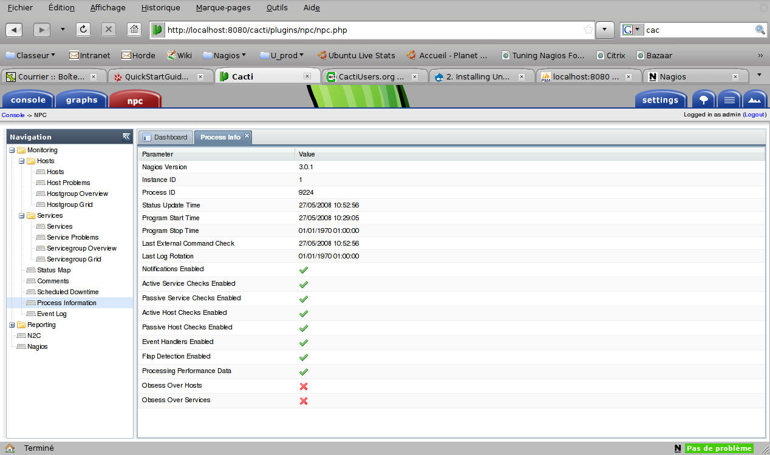Open the Cacti tree view icon tab
Viewport: 770px width, 455px height.
pos(704,100)
